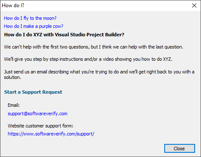201x157 pixels.
Task: Click the 'We can't help with the first two questions' sentence
Action: pyautogui.click(x=94, y=47)
